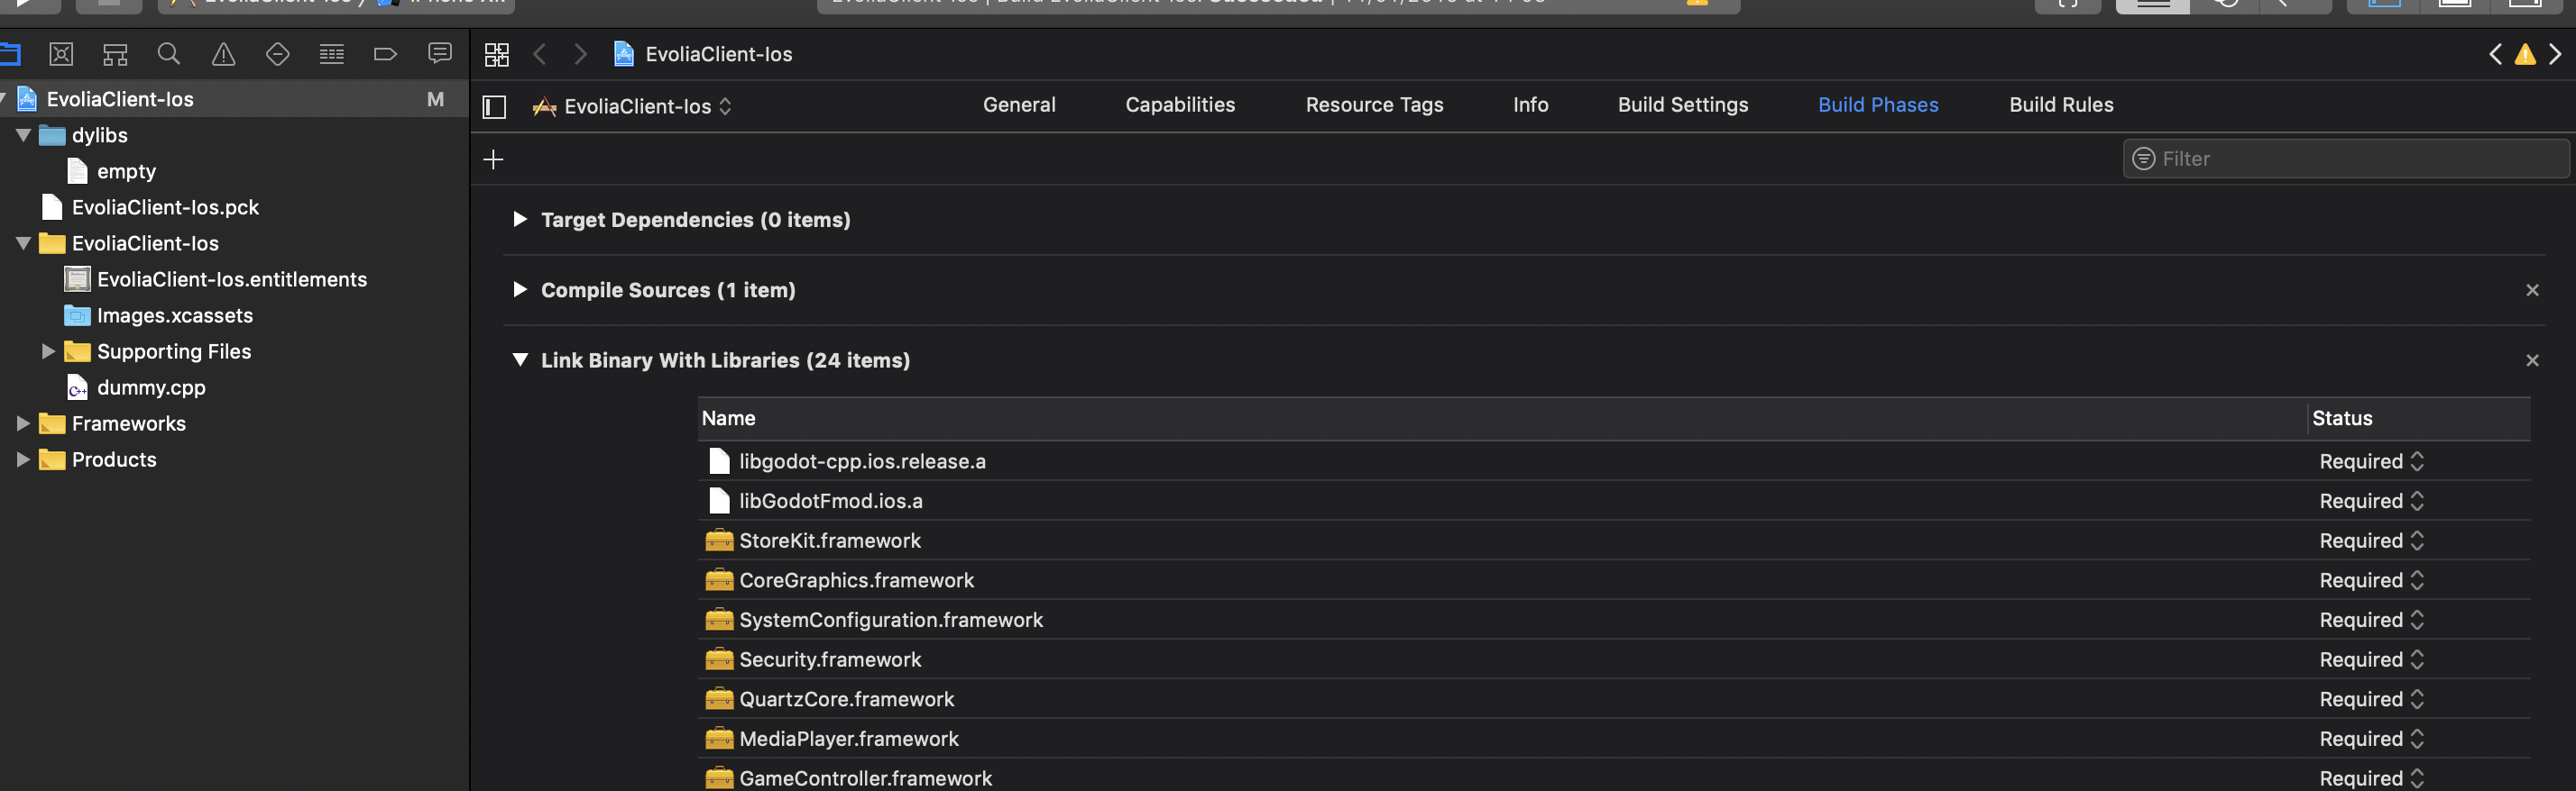
Task: Switch to the Build Rules tab
Action: pos(2061,105)
